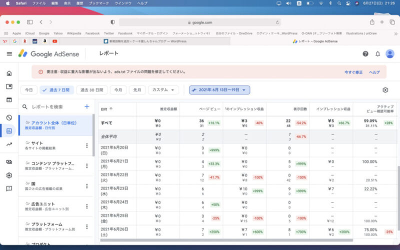Viewport: 400px width, 250px height.
Task: Click the report search magnifier icon
Action: 24,107
